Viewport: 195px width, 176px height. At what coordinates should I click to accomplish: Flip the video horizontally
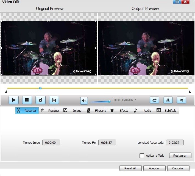pos(168,100)
